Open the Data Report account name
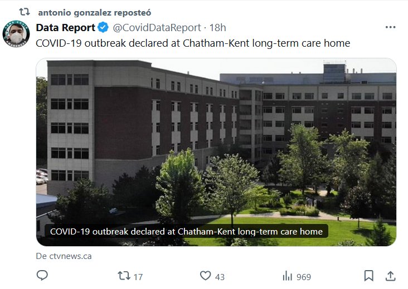The image size is (408, 289). tap(65, 27)
